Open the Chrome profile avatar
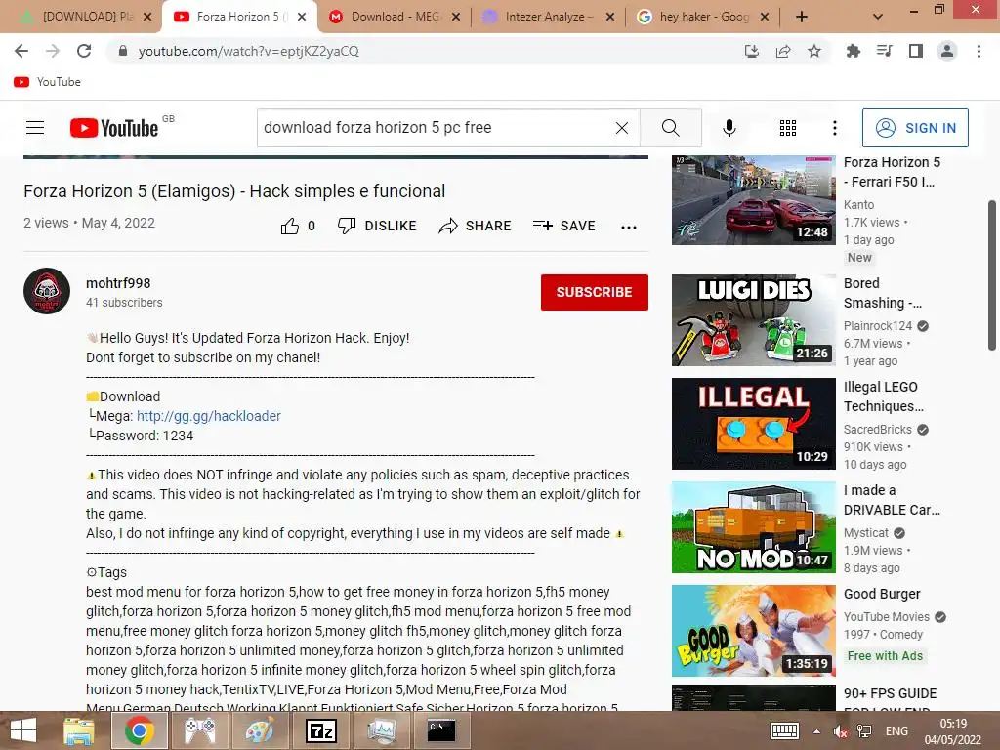This screenshot has height=750, width=1000. 947,51
